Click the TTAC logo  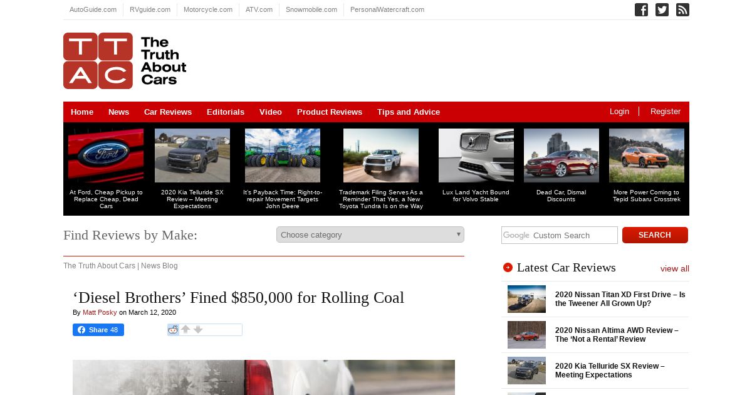pos(125,61)
